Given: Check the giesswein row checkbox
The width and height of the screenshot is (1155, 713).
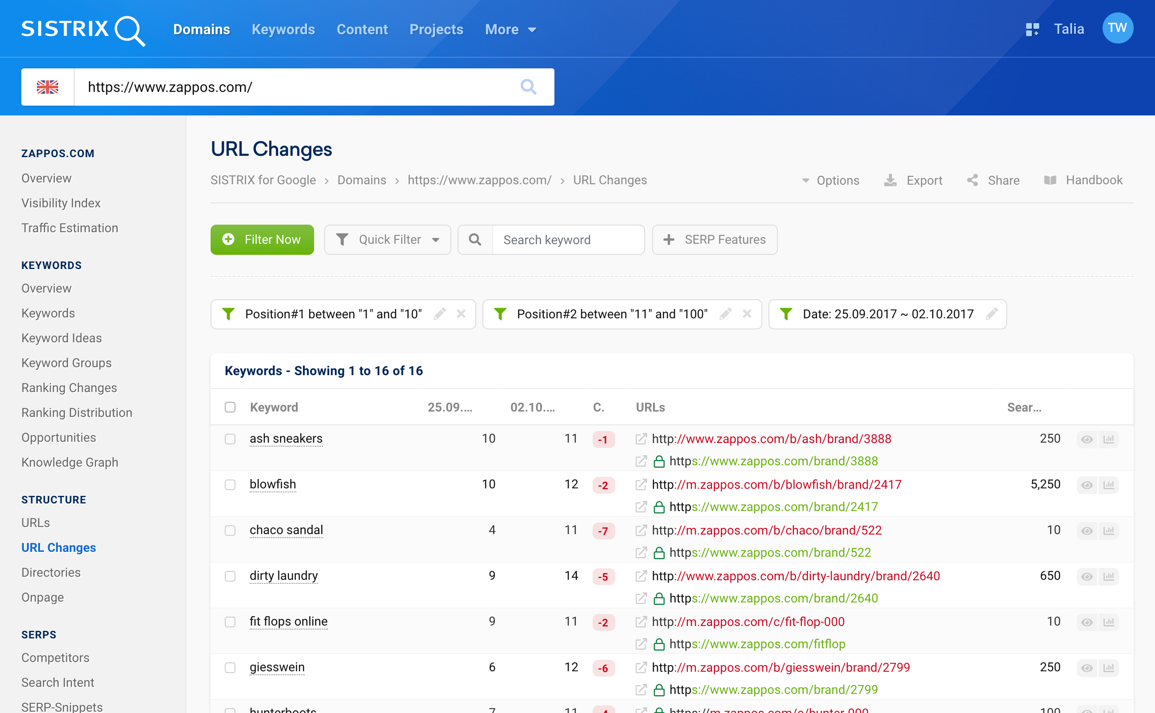Looking at the screenshot, I should [230, 668].
